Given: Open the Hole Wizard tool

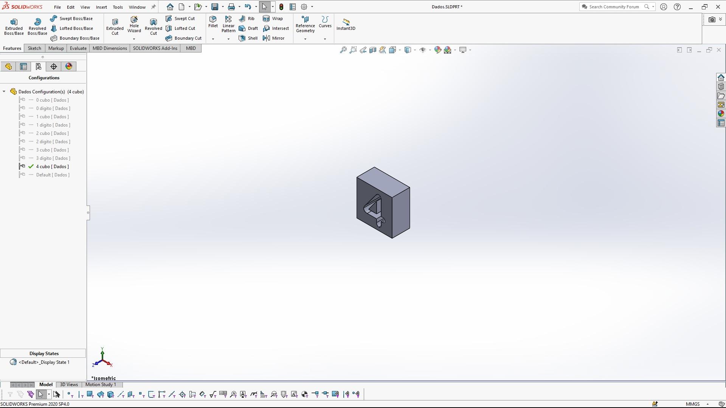Looking at the screenshot, I should click(134, 25).
